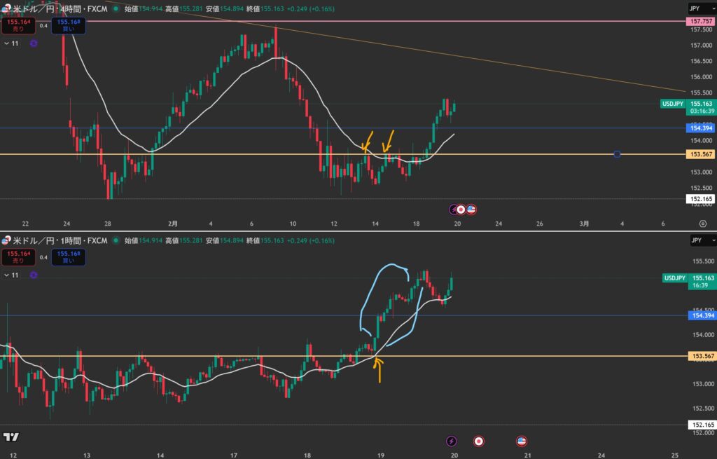Click the lightning bolt event icon in bottom chart
This screenshot has width=717, height=459.
[452, 441]
